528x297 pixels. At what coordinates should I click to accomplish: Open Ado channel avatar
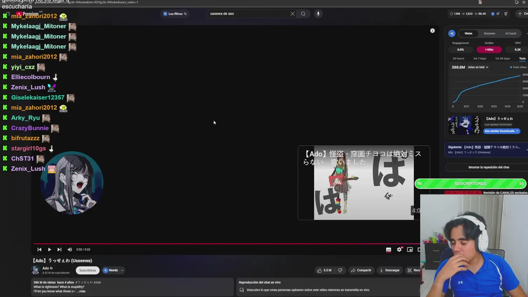pos(36,270)
